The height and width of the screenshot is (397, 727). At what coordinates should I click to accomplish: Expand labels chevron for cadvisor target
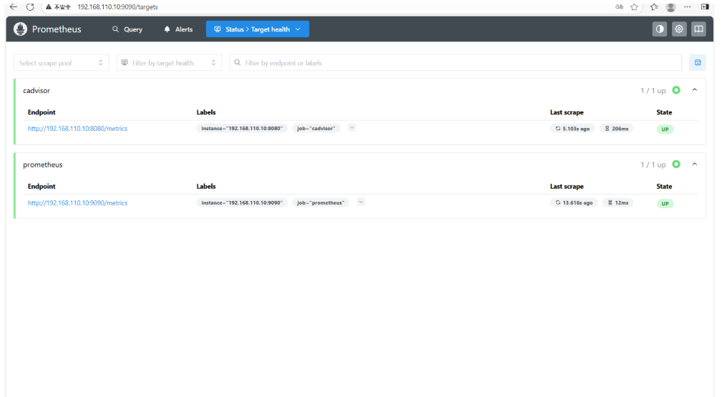pyautogui.click(x=352, y=128)
